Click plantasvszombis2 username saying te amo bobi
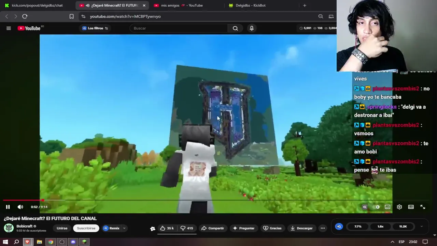The height and width of the screenshot is (246, 437). click(x=395, y=143)
